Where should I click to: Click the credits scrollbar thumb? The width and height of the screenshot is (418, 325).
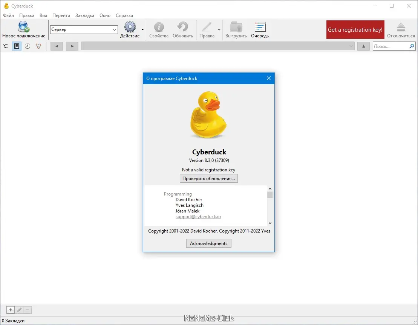click(270, 195)
